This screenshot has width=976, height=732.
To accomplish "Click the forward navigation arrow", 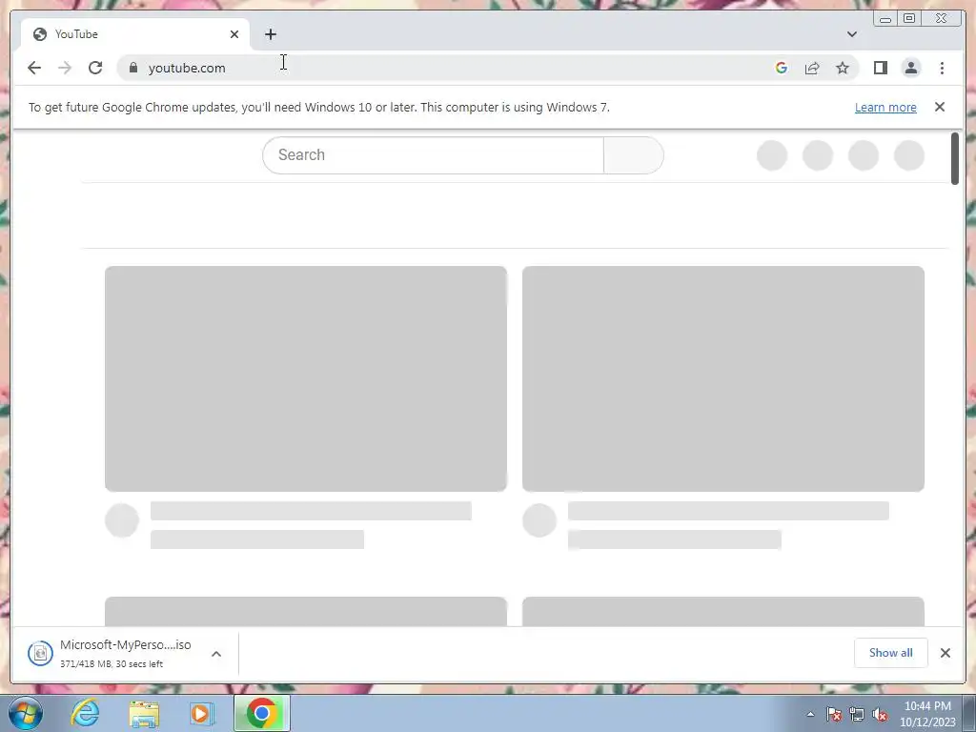I will 65,68.
